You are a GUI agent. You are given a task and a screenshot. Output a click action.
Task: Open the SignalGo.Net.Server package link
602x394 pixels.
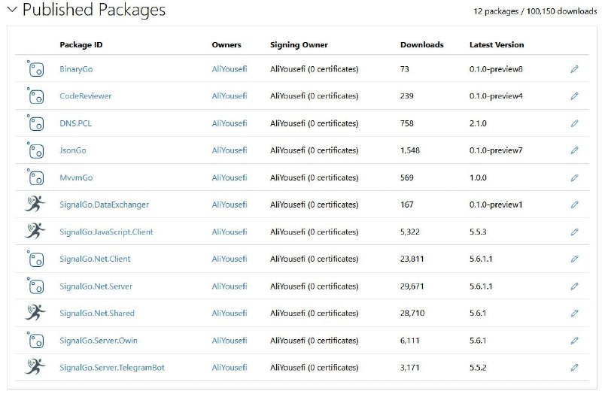tap(96, 286)
